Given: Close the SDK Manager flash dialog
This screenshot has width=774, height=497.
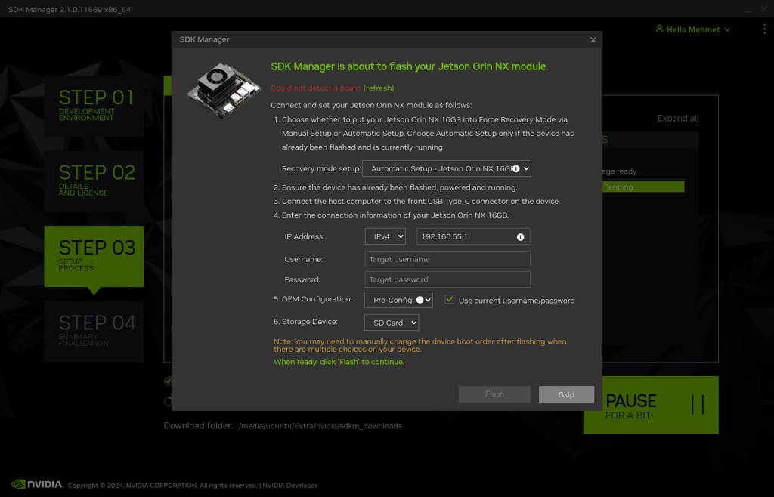Looking at the screenshot, I should point(593,40).
